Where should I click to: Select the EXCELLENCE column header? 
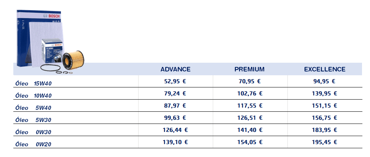click(x=325, y=69)
